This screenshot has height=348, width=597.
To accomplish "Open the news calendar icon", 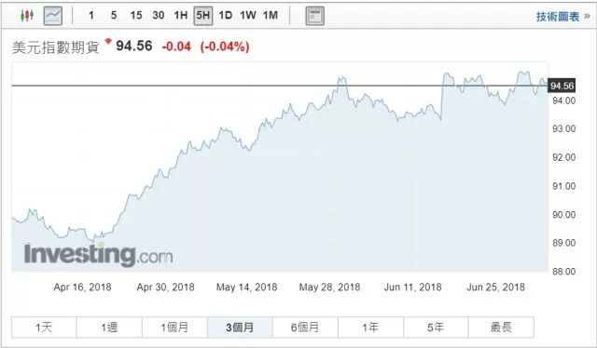I will [315, 16].
